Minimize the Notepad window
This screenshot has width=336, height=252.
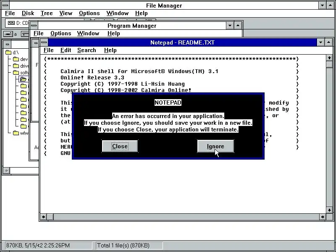320,42
